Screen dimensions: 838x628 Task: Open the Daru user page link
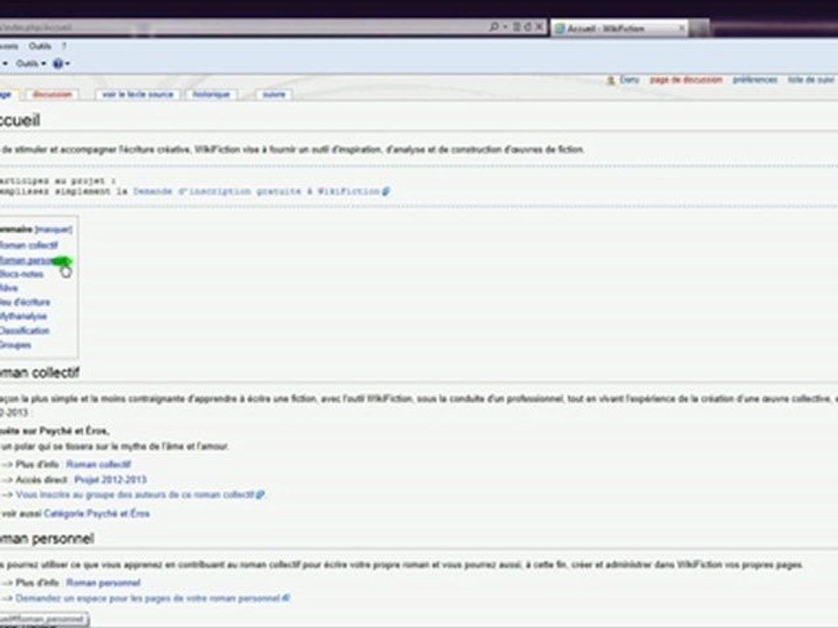629,79
